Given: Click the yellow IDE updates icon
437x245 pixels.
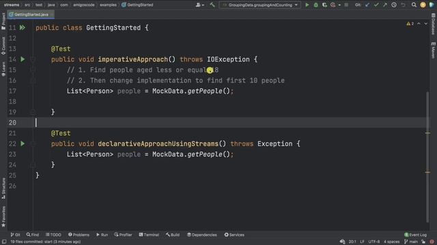Looking at the screenshot, I should pyautogui.click(x=423, y=5).
